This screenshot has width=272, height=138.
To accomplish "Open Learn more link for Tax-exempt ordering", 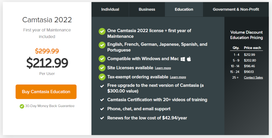I will tap(178, 77).
